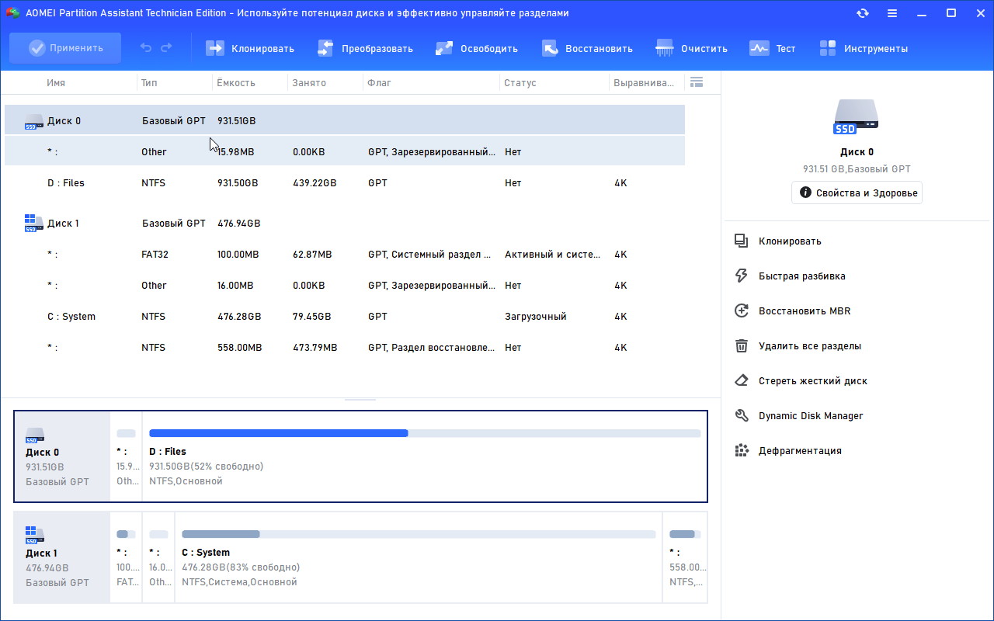The height and width of the screenshot is (621, 994).
Task: Select the FAT32 100.00MB partition row
Action: (x=345, y=254)
